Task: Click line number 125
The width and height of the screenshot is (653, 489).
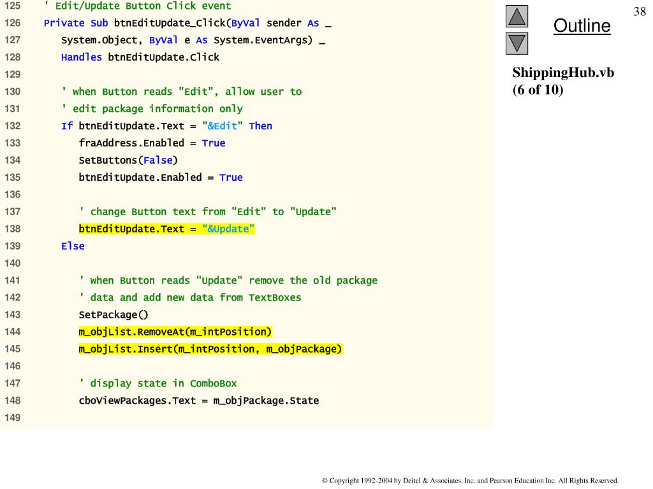Action: (x=13, y=6)
